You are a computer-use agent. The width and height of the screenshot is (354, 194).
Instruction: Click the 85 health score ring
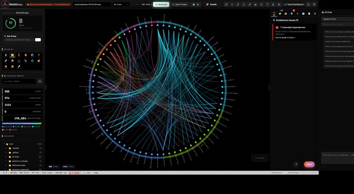(x=11, y=23)
